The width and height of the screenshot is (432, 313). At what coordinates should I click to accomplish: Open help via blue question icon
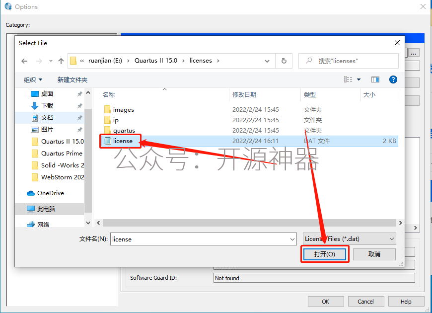click(393, 79)
